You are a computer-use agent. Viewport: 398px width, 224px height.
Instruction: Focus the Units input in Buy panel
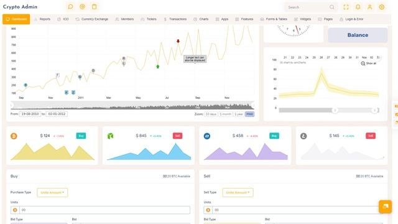click(104, 210)
